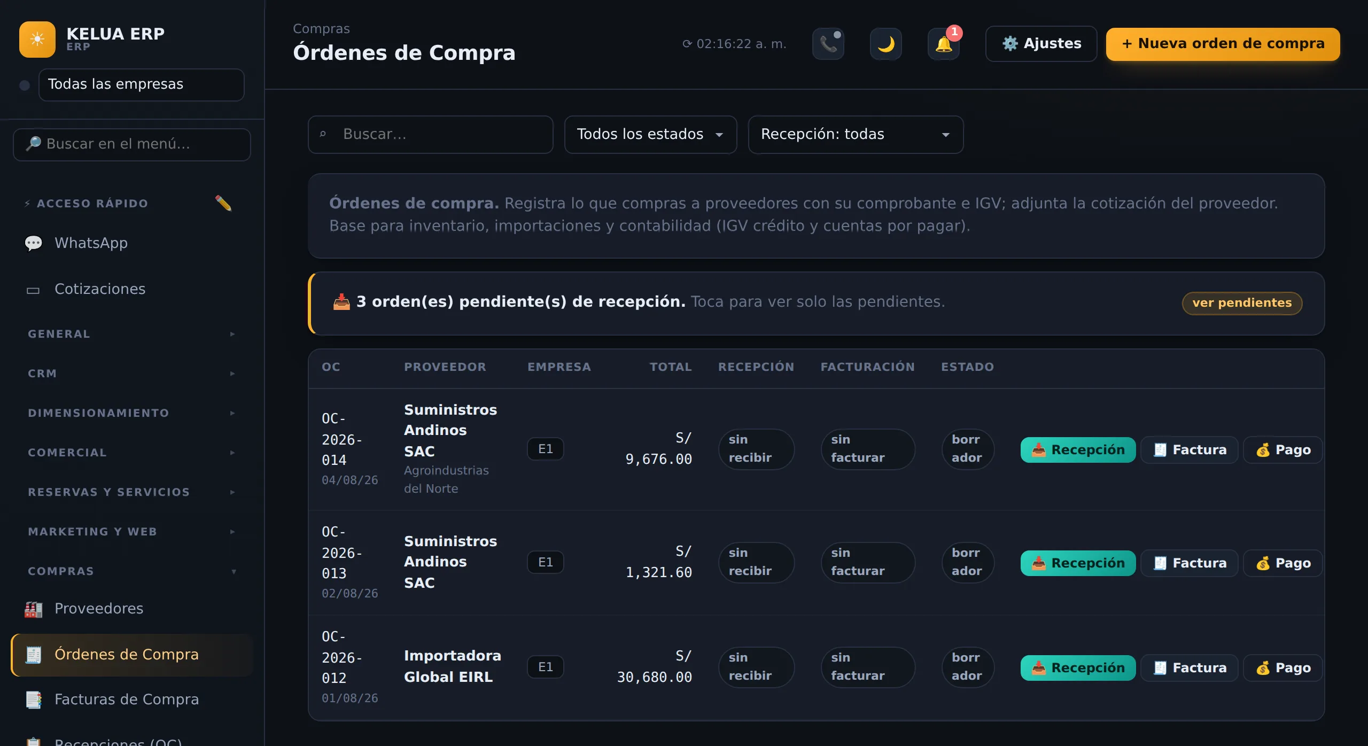
Task: Click the inbox tray icon in pending banner
Action: click(341, 302)
